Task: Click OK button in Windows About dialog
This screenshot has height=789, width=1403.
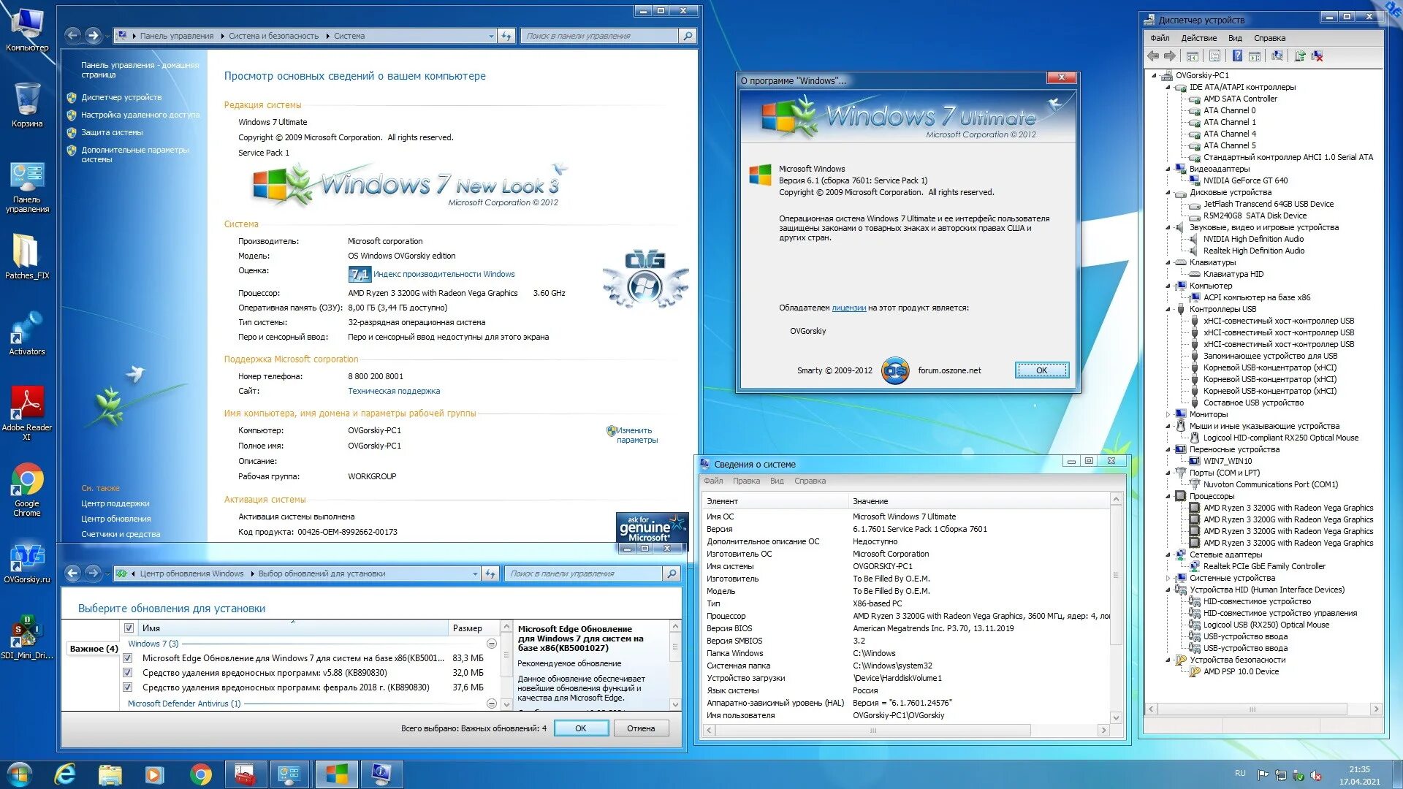Action: (x=1040, y=370)
